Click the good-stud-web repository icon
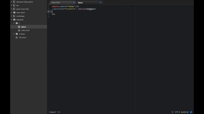The image size is (204, 114). tap(14, 9)
